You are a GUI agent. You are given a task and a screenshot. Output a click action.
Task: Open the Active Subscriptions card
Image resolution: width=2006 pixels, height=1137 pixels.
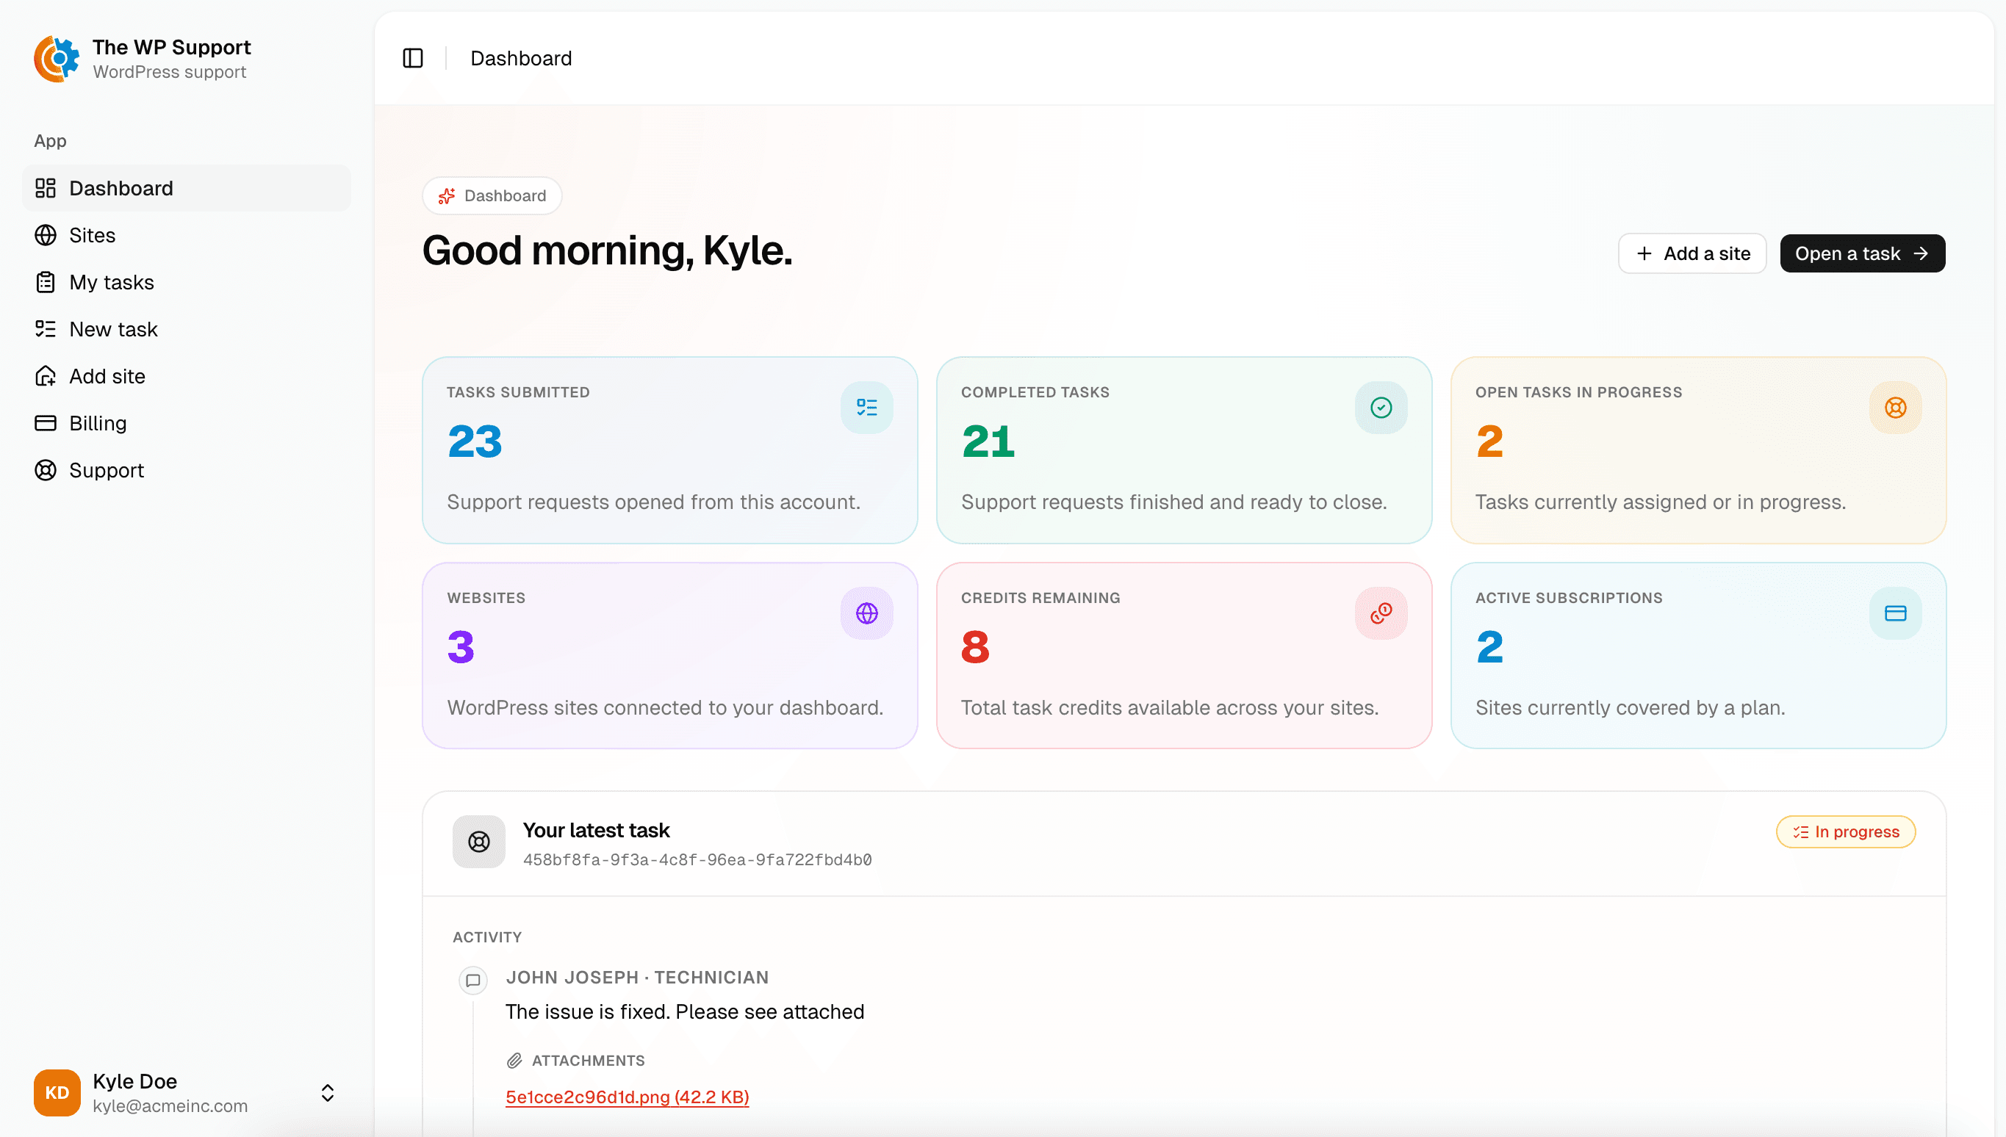(x=1698, y=656)
